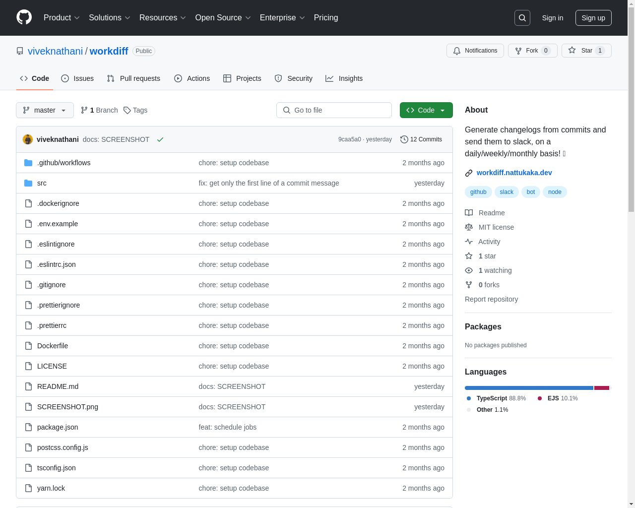635x508 pixels.
Task: Click the MIT license scale icon
Action: coord(469,227)
